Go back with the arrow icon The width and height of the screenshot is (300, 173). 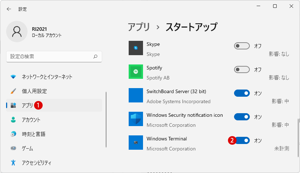[9, 9]
